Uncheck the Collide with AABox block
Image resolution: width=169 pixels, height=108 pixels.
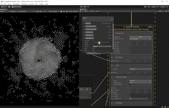tap(115, 77)
